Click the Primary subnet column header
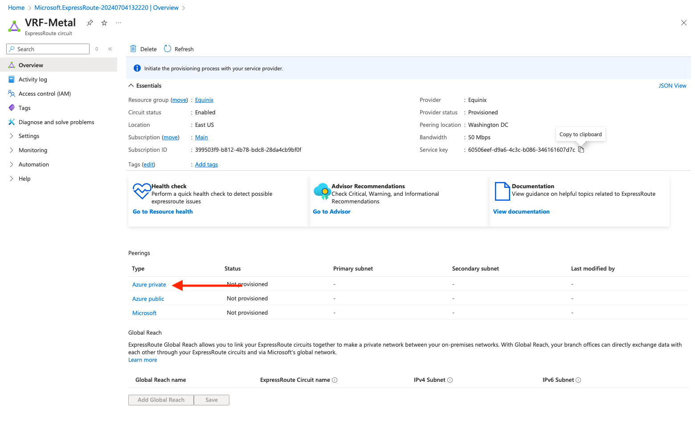 click(353, 269)
